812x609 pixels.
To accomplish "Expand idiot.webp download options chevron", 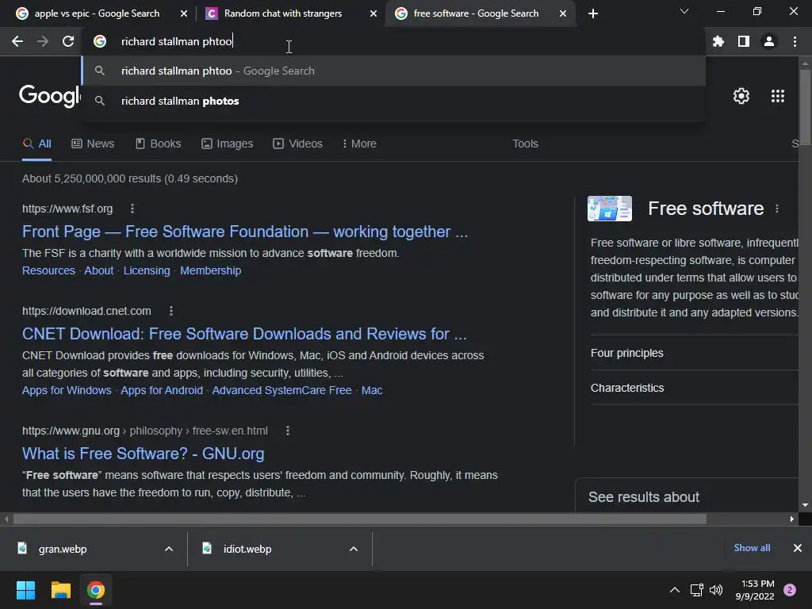I will pyautogui.click(x=354, y=549).
